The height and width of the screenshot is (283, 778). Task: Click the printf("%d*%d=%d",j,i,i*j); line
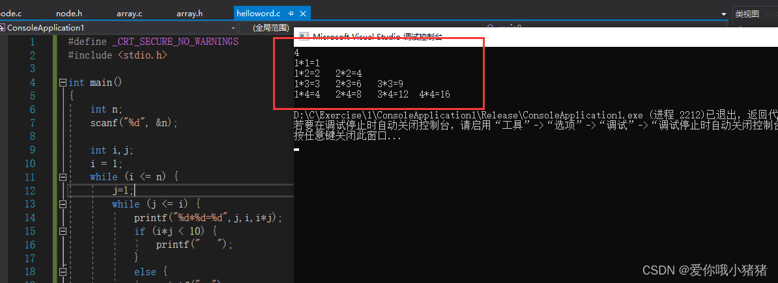(208, 217)
